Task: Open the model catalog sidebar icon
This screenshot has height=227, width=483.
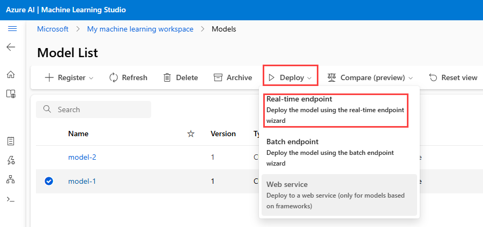Action: (x=11, y=94)
